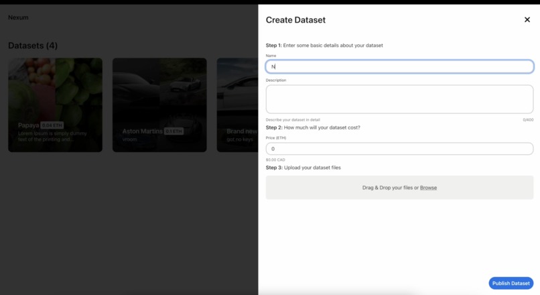540x295 pixels.
Task: Click the Price (ETH) input field
Action: click(399, 149)
